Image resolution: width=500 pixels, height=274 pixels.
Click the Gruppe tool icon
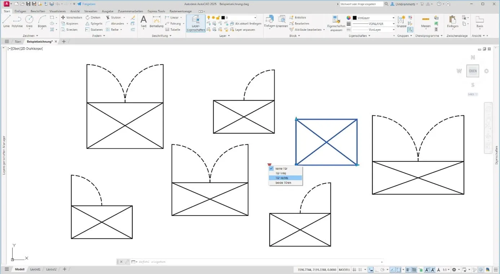402,21
